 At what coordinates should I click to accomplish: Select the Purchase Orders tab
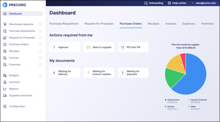(x=131, y=24)
